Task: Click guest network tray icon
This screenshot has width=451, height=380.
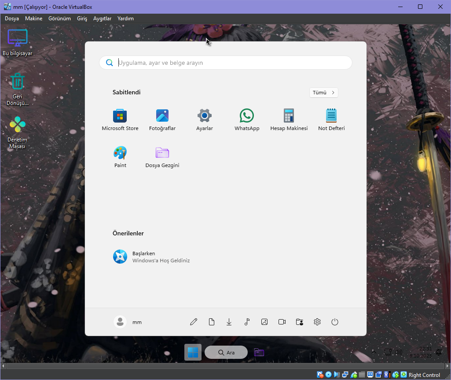Action: pyautogui.click(x=388, y=352)
